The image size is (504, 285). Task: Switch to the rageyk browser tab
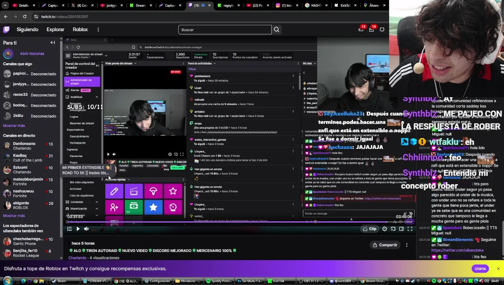228,6
